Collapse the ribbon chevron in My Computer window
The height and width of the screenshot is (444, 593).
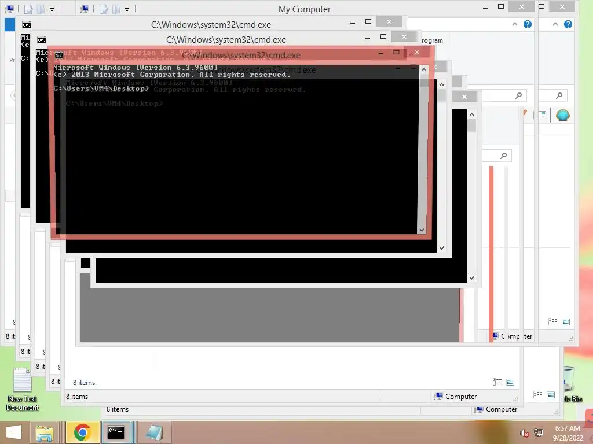point(515,24)
